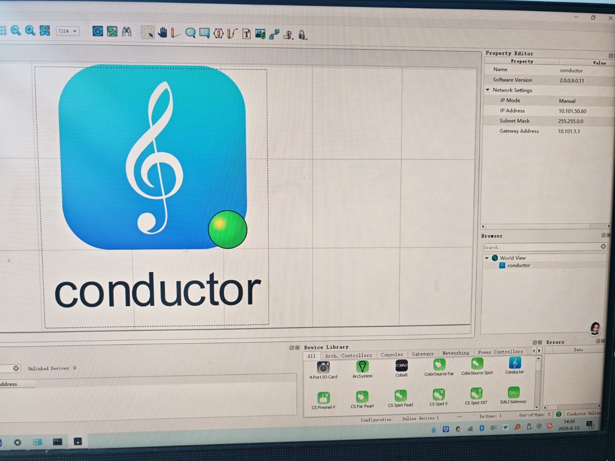615x461 pixels.
Task: Collapse the World View tree node
Action: [487, 258]
